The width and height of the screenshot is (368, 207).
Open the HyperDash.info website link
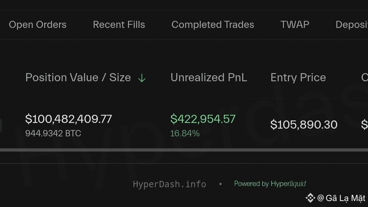pyautogui.click(x=169, y=184)
